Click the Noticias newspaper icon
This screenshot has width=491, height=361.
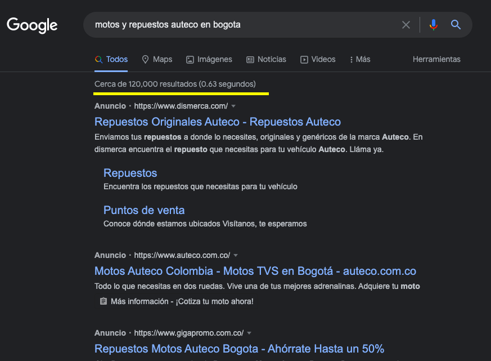(250, 60)
